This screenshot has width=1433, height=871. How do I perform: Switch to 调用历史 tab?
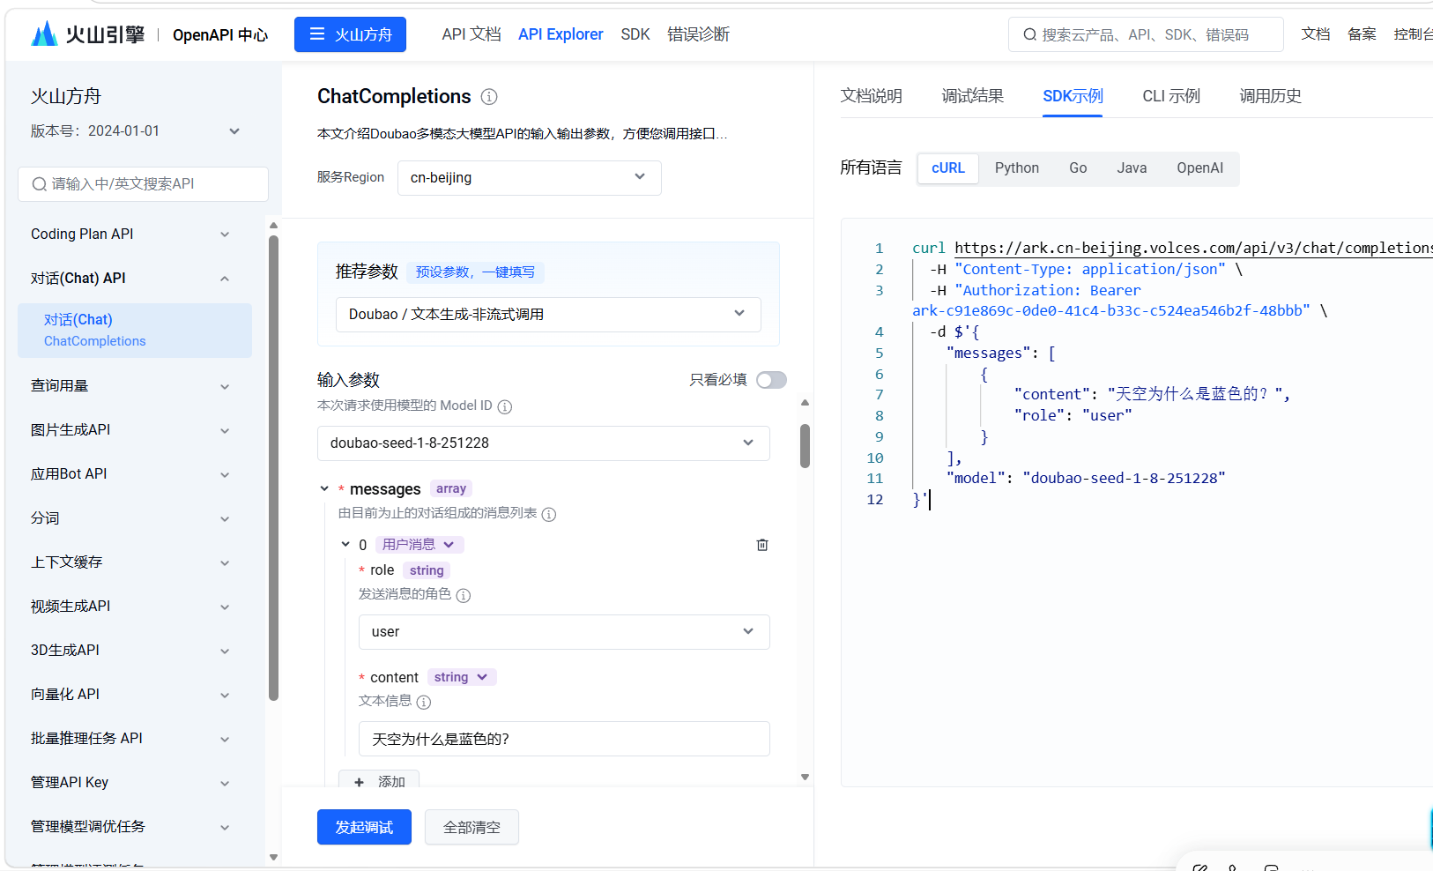(1270, 96)
